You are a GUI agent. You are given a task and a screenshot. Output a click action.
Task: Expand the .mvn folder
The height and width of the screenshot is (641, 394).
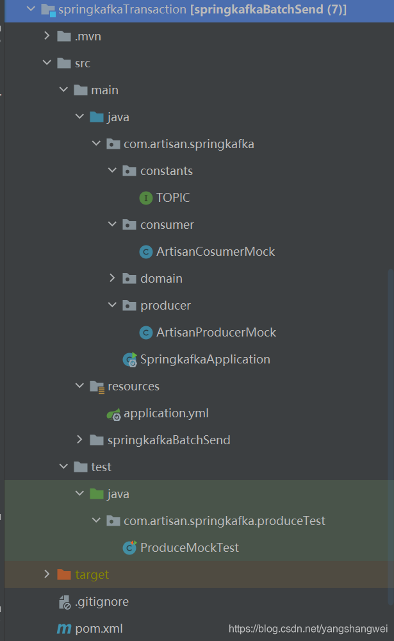pyautogui.click(x=47, y=37)
